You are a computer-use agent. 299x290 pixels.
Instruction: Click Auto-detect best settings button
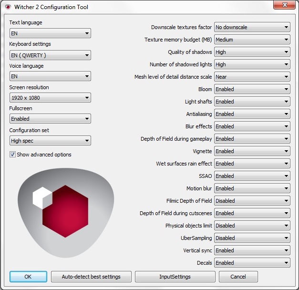(91, 277)
